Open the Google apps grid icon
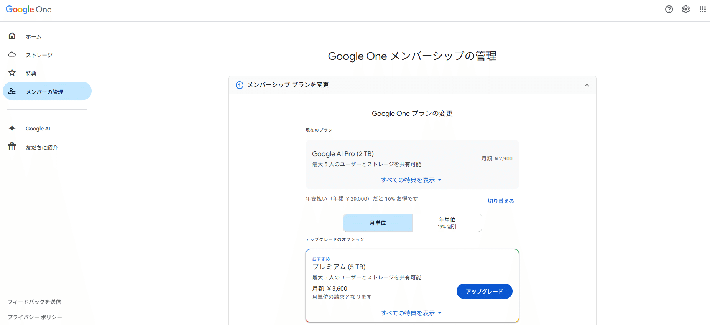 702,9
